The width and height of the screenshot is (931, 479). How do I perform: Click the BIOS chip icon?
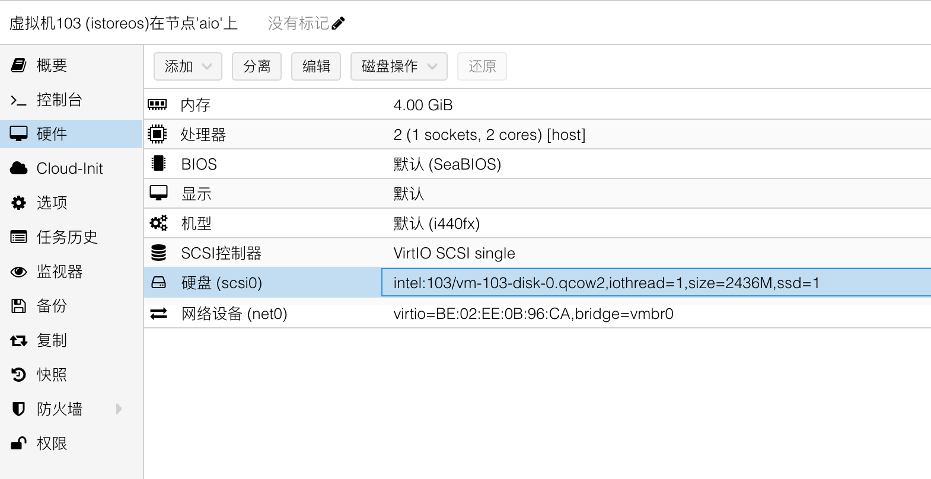(158, 164)
